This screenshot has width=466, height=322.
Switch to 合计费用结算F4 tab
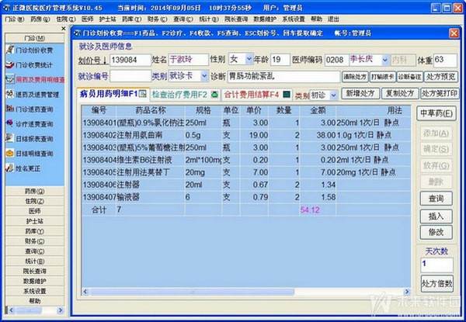click(x=251, y=95)
